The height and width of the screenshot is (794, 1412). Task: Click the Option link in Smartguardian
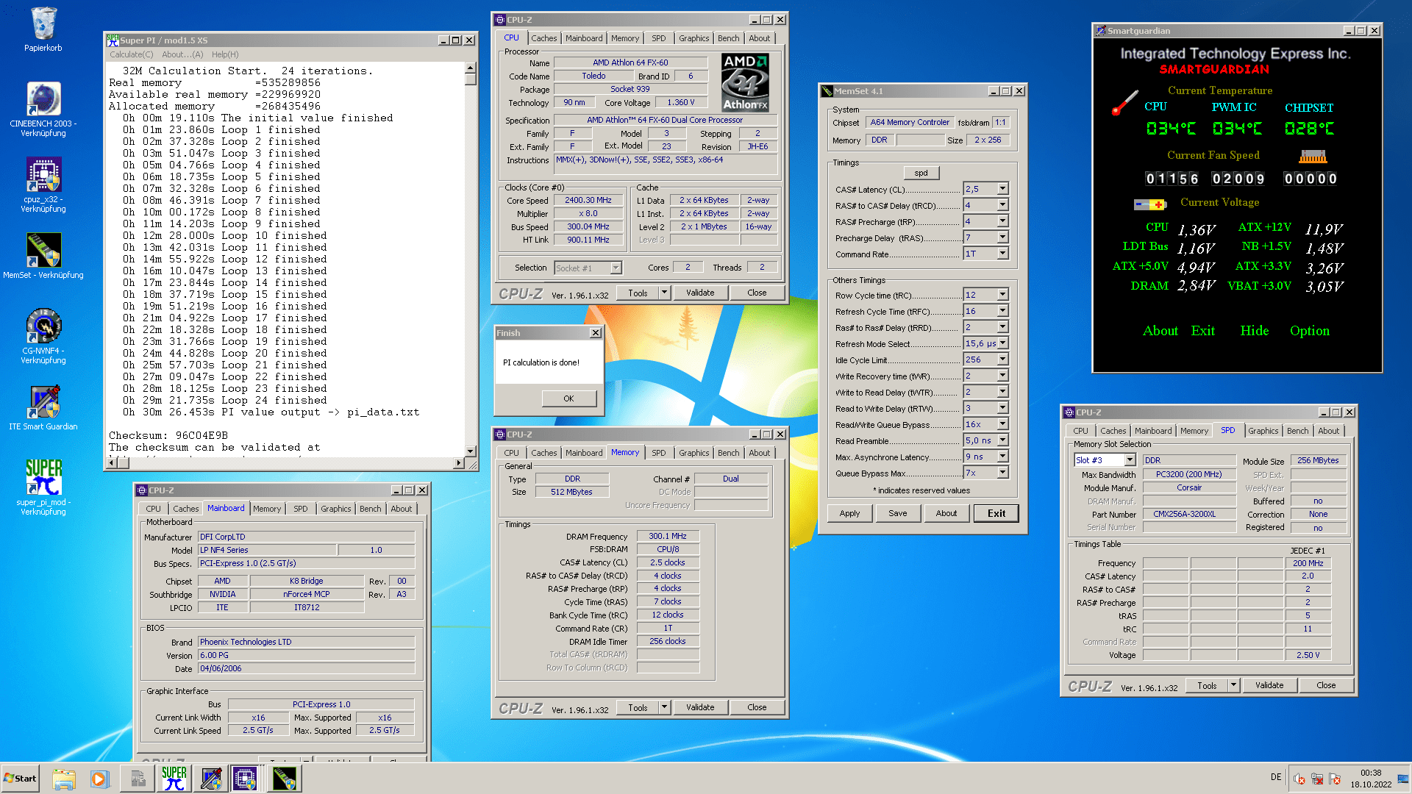click(1309, 331)
